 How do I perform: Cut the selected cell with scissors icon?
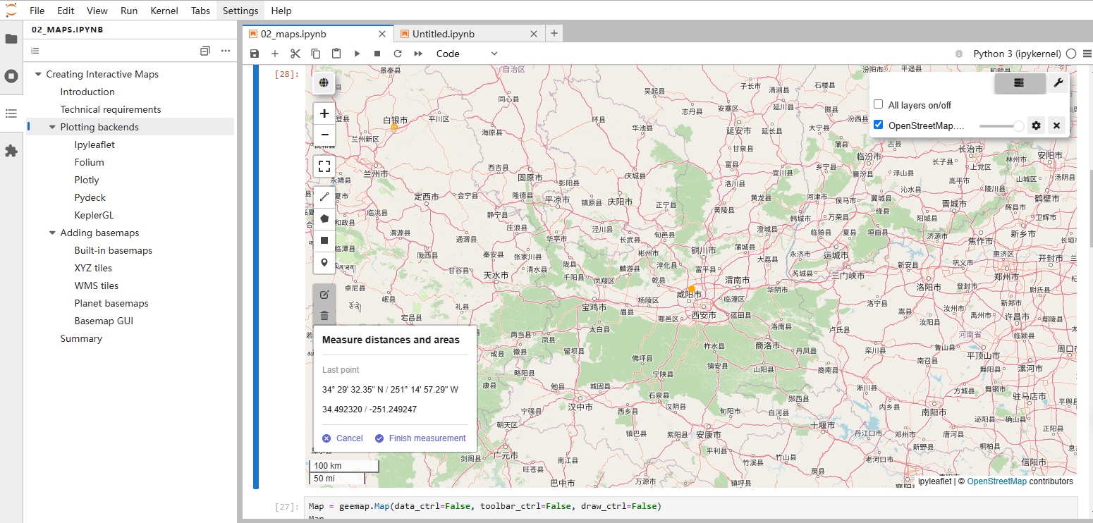[x=295, y=54]
